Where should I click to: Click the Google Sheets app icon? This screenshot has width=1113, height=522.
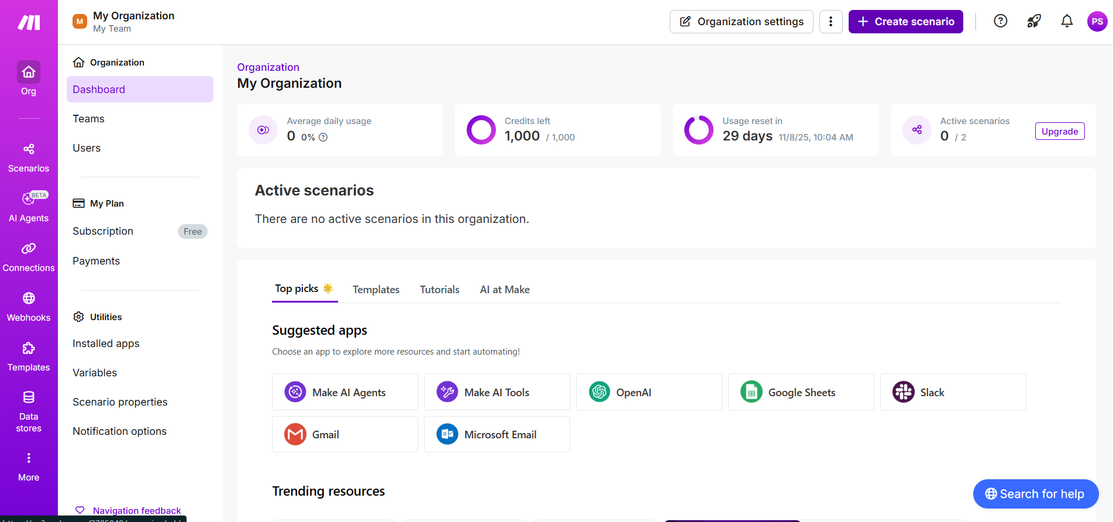click(752, 391)
